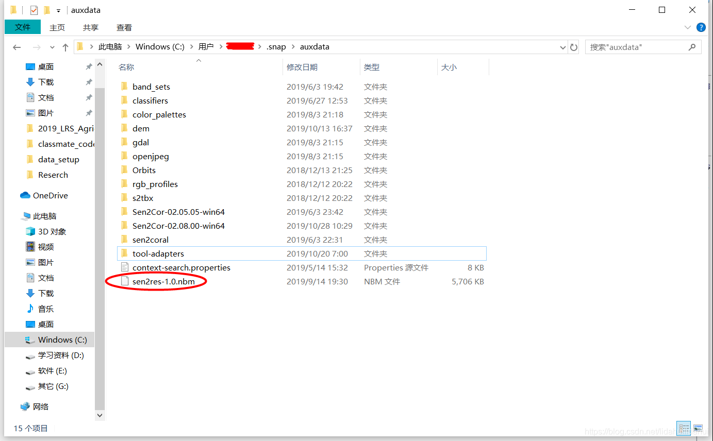Select the s2tbx folder
The height and width of the screenshot is (441, 713).
pos(143,198)
